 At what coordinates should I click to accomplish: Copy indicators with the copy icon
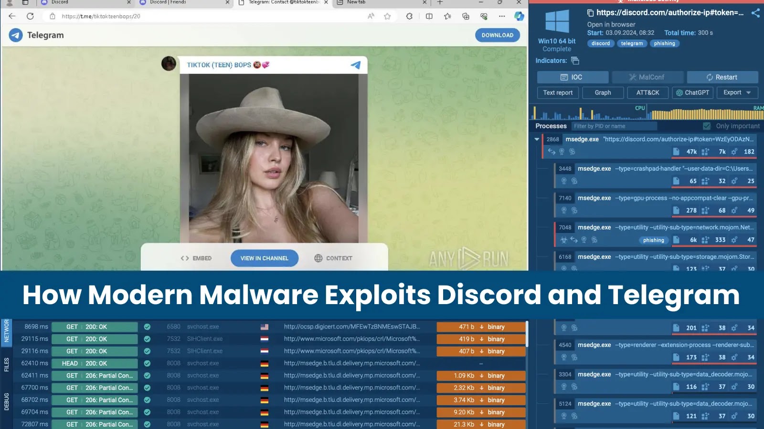575,61
